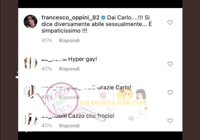Open avatar beside "Cazzo che frocio!" comment

pyautogui.click(x=31, y=120)
